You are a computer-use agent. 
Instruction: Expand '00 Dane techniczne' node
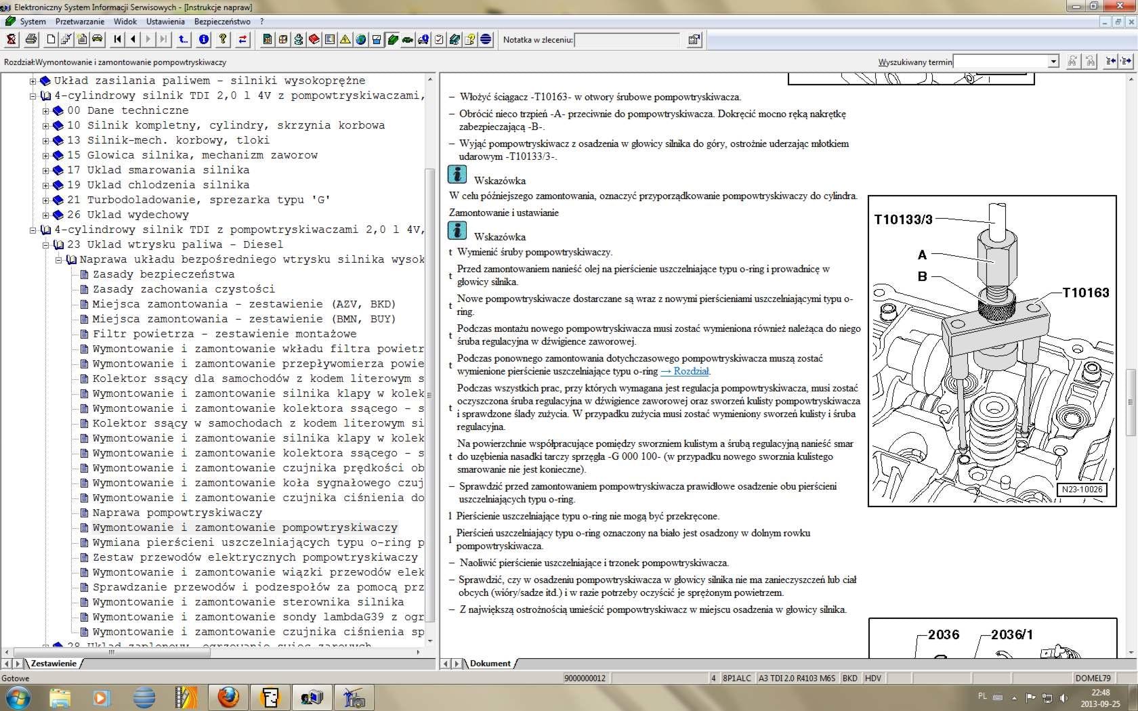pyautogui.click(x=45, y=110)
